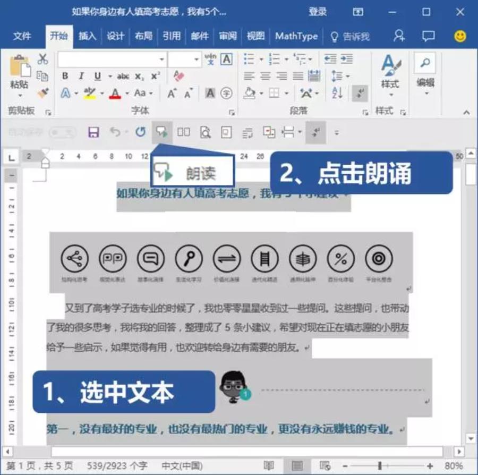Click the subscript icon in the Font group
Screen dimensions: 478x475
138,75
